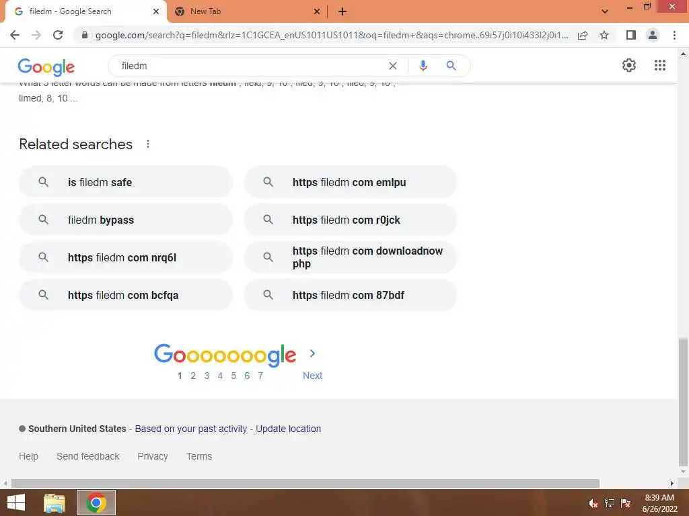Close the New Tab tab

316,11
